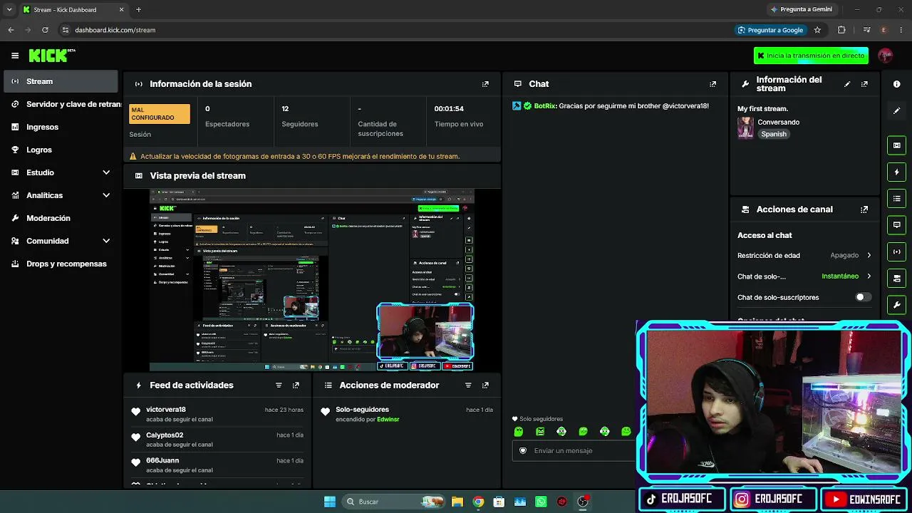Reload the dashboard page
This screenshot has width=912, height=513.
coord(45,30)
